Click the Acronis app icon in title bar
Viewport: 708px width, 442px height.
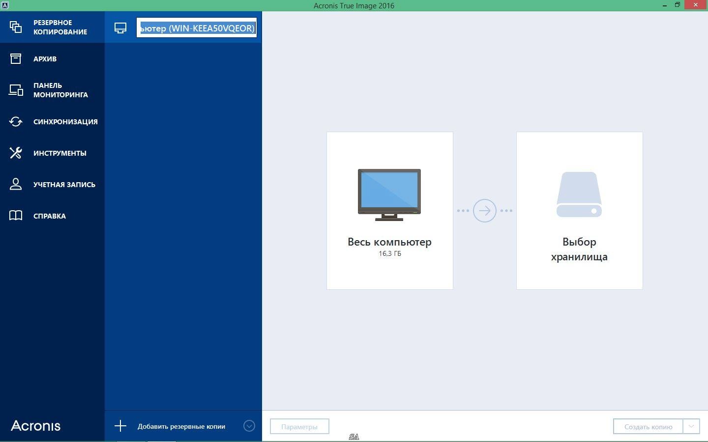coord(5,5)
